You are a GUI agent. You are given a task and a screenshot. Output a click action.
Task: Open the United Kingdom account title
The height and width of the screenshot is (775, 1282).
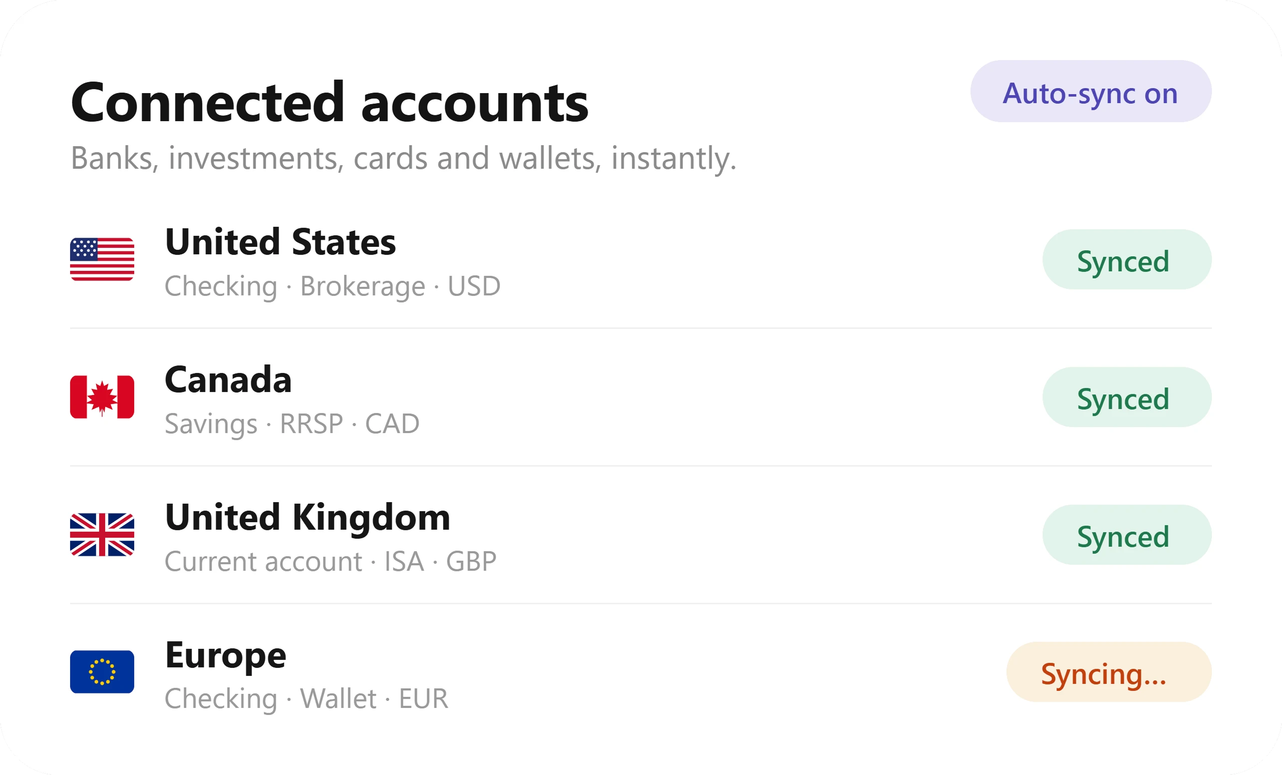click(x=307, y=518)
